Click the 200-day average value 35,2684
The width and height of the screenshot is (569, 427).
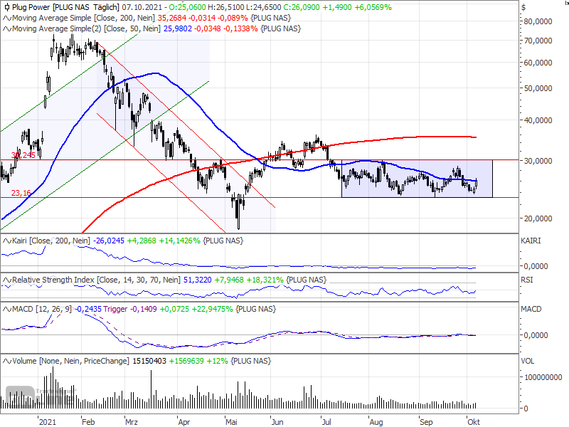pos(173,18)
